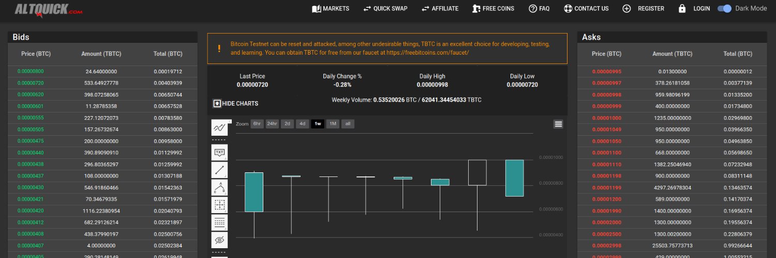
Task: Open the chart hamburger context menu
Action: point(558,124)
